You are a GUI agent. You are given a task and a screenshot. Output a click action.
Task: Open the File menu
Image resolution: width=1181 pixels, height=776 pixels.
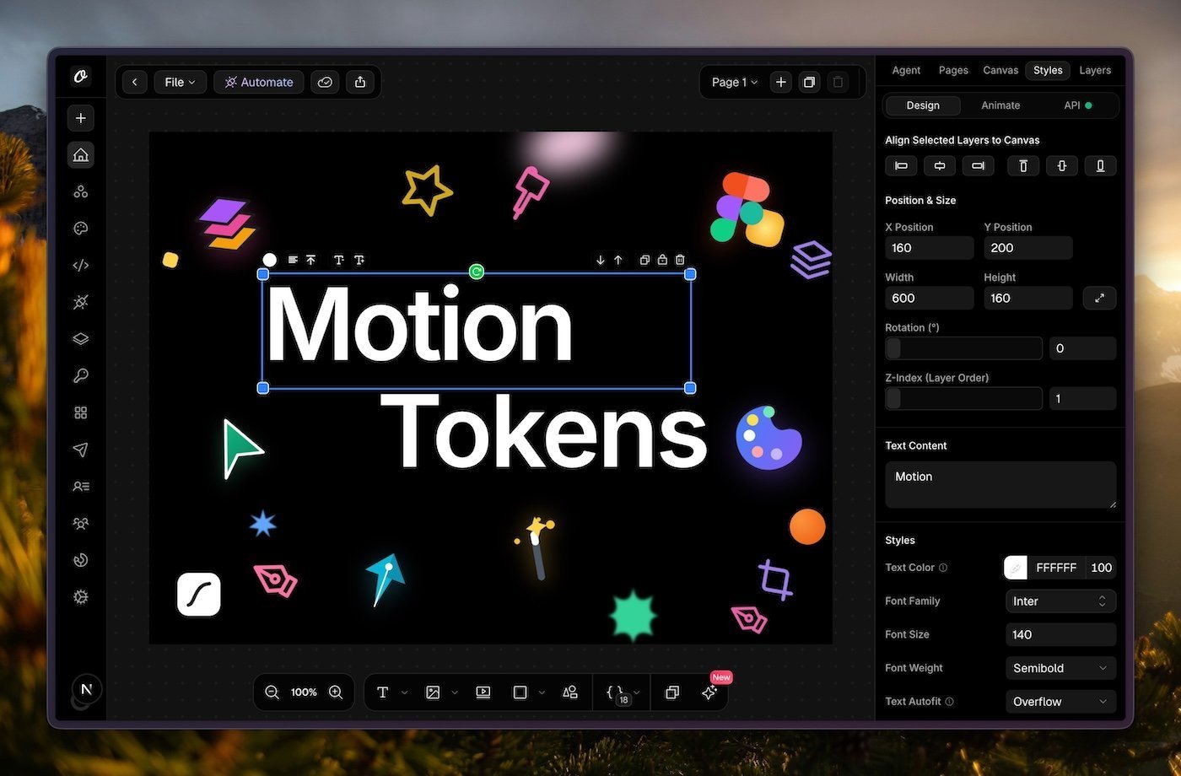pos(180,82)
